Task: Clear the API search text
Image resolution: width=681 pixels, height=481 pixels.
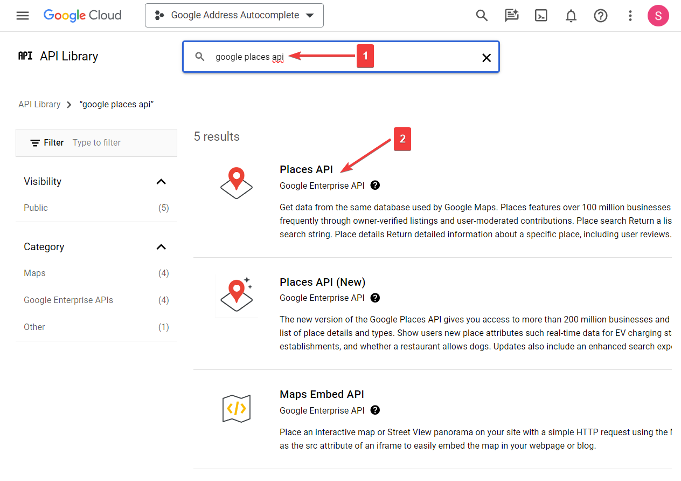Action: (487, 58)
